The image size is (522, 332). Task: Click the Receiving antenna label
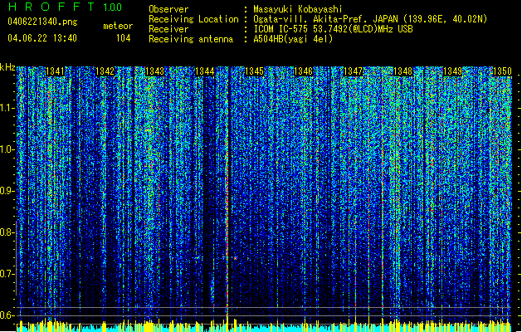pyautogui.click(x=191, y=39)
